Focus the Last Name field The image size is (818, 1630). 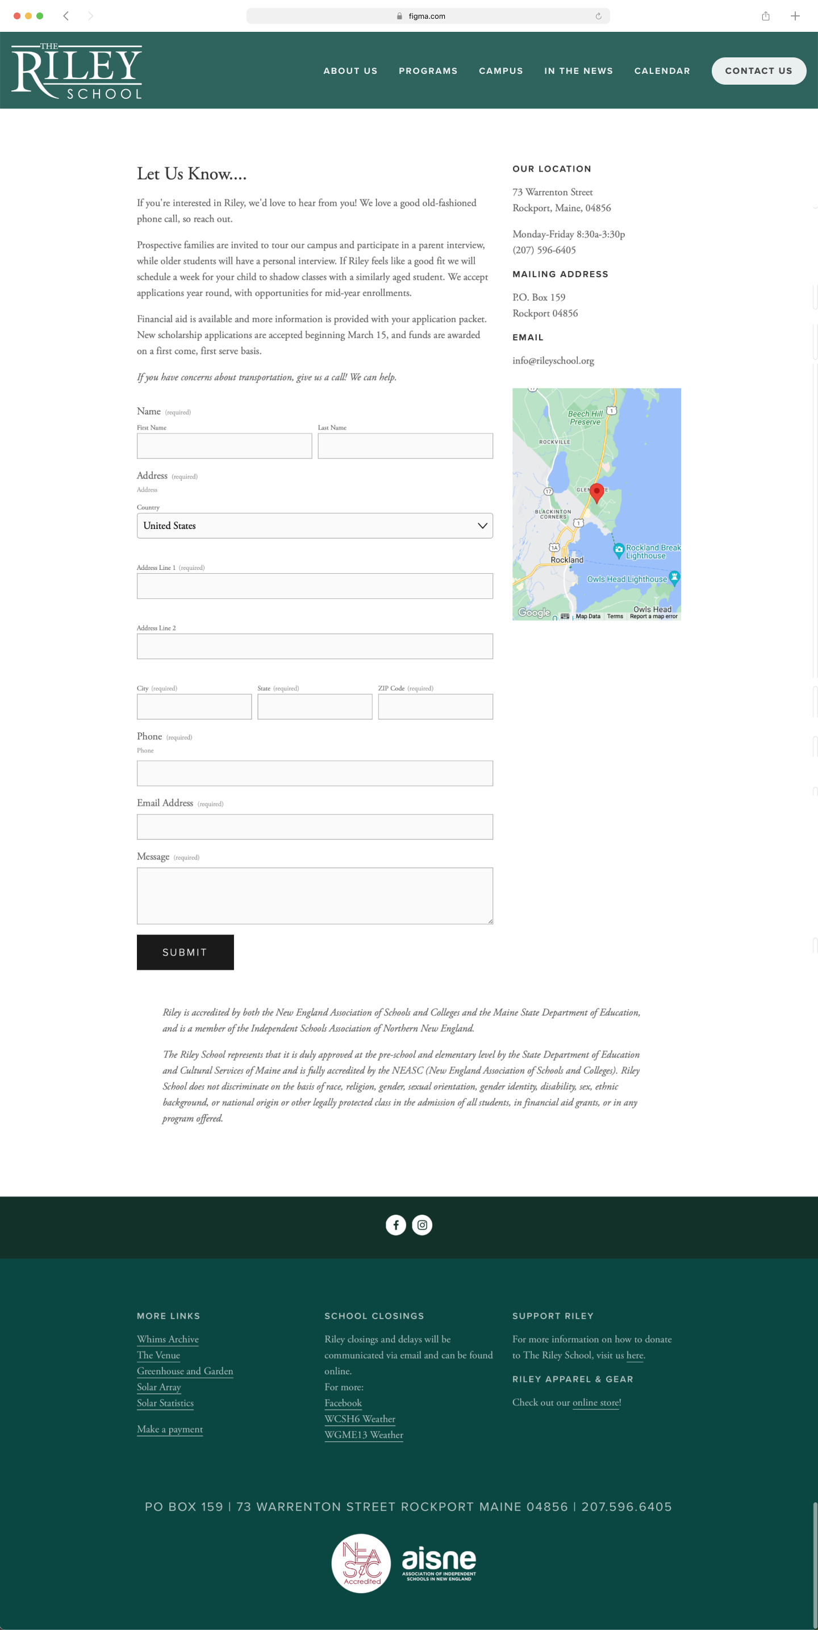tap(406, 446)
